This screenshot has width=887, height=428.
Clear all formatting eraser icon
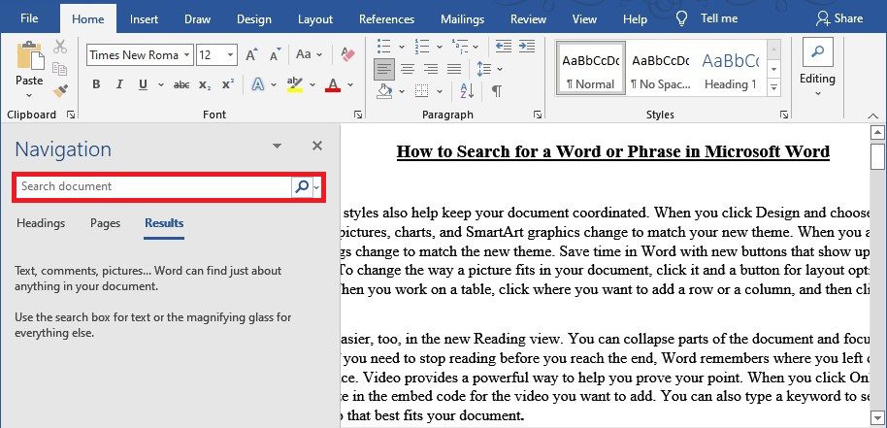pos(347,55)
